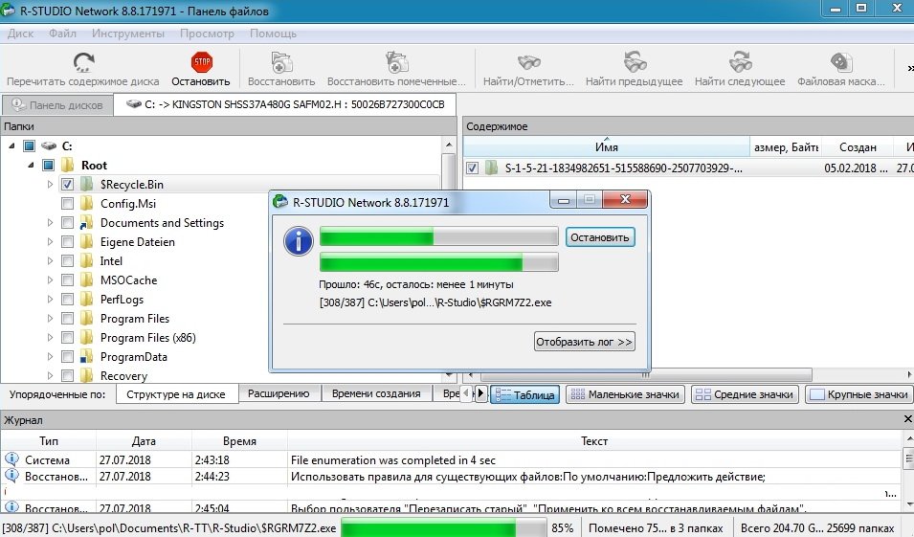Expand Documents and Settings folder
This screenshot has height=537, width=914.
(50, 223)
